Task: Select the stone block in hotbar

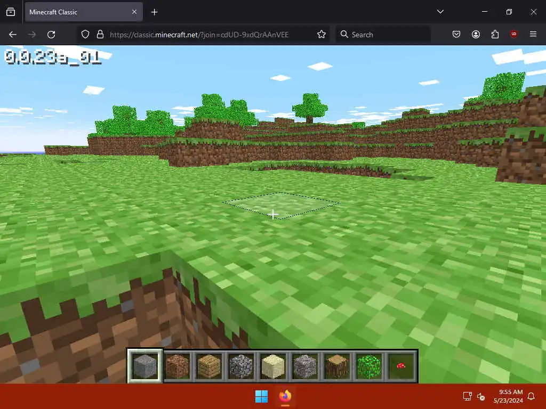Action: pyautogui.click(x=145, y=366)
